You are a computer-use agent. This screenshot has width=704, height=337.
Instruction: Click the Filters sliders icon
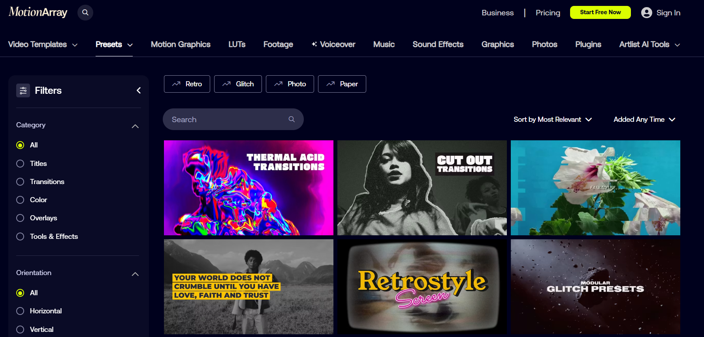(x=23, y=90)
